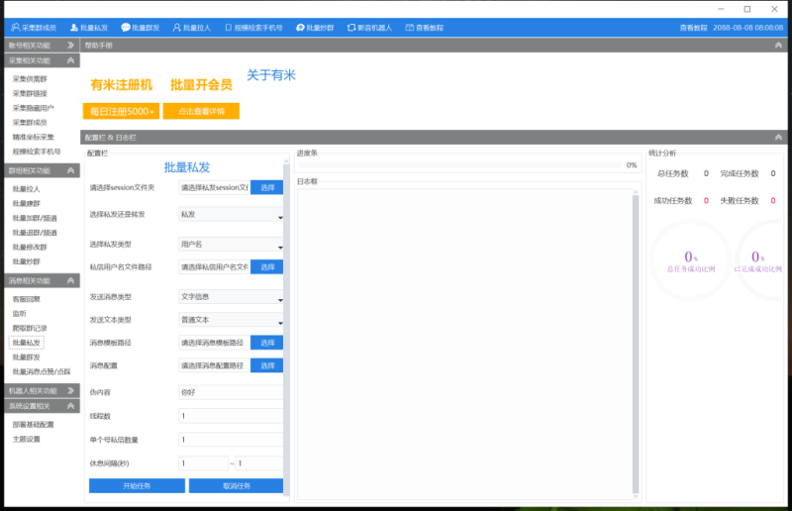Click the session文件夹 path input field
The width and height of the screenshot is (792, 511).
click(214, 187)
